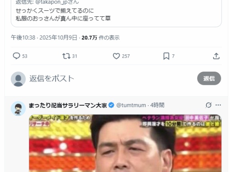
Task: Open the share upload icon
Action: point(216,56)
